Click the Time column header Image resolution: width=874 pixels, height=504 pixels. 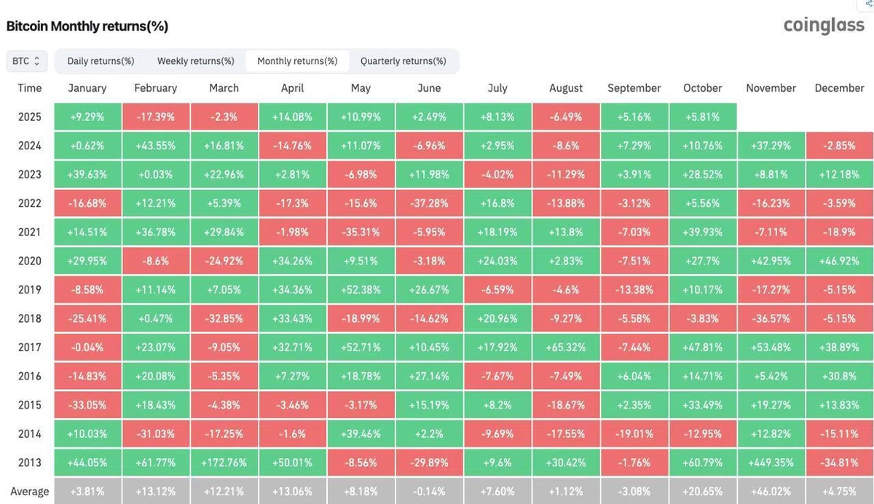tap(30, 88)
